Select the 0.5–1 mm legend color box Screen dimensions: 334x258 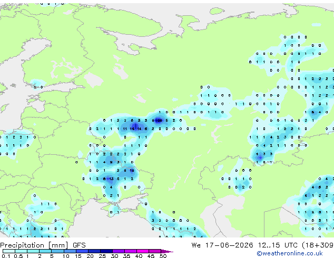pos(21,251)
